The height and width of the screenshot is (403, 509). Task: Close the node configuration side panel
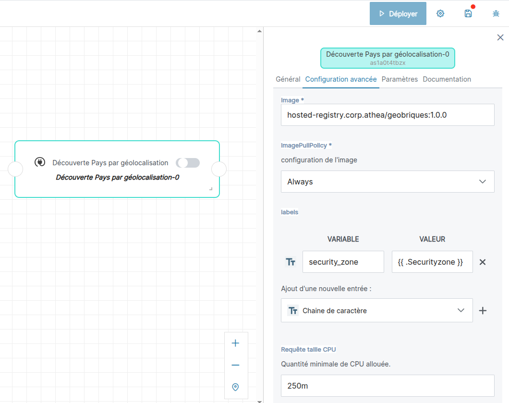pos(500,37)
